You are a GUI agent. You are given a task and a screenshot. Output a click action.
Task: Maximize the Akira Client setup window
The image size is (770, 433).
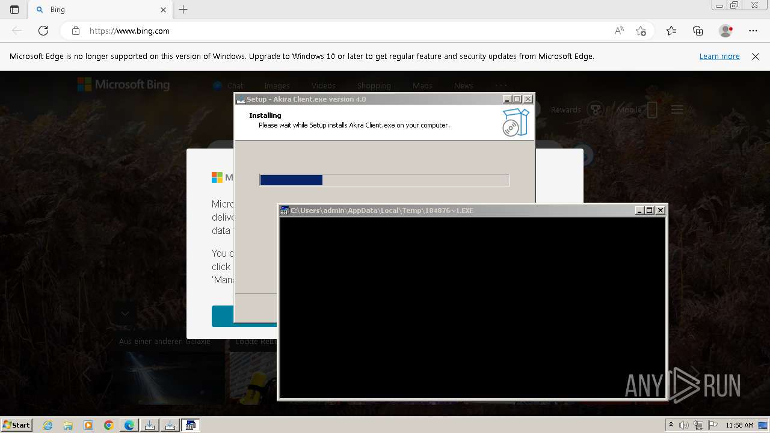click(x=517, y=99)
